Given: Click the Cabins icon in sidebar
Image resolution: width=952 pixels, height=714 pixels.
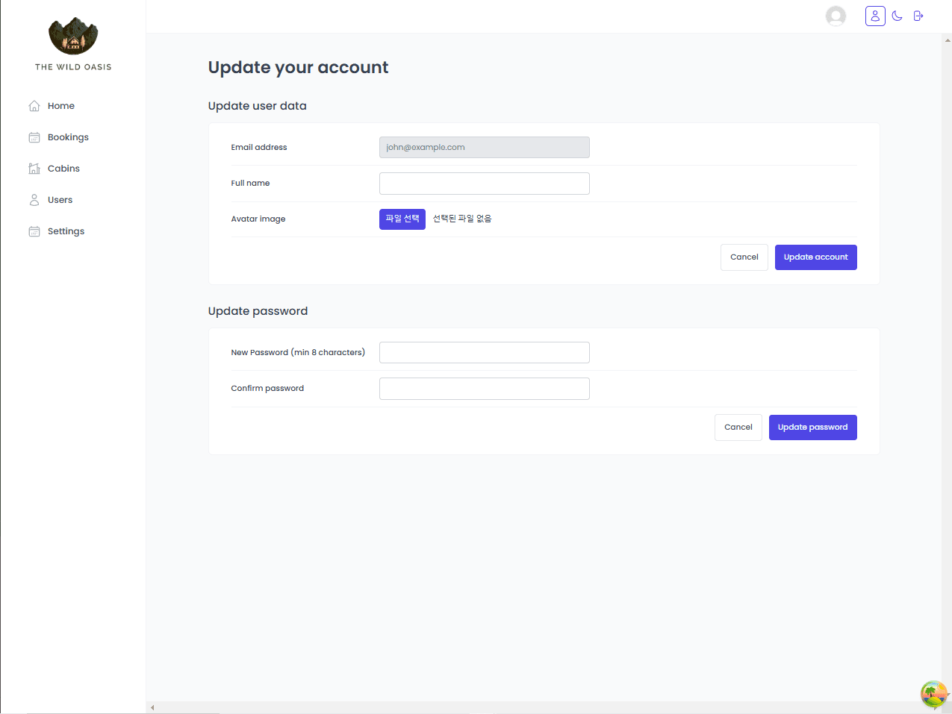Looking at the screenshot, I should pos(34,169).
